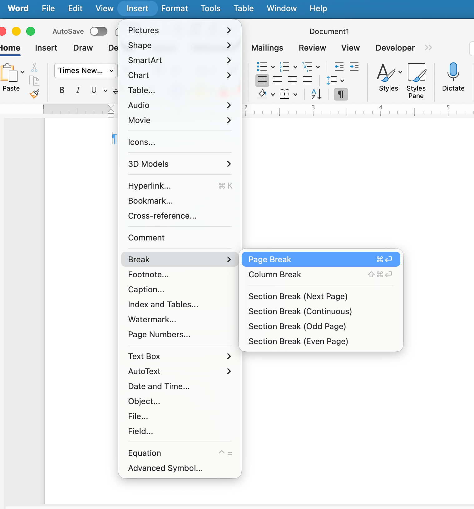
Task: Expand the line spacing dropdown
Action: pos(342,81)
